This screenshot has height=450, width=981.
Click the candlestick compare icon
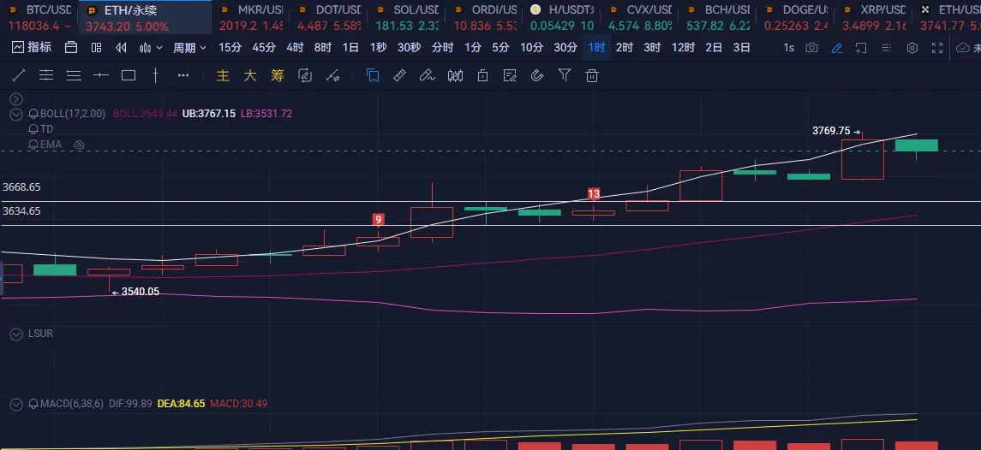pos(456,75)
